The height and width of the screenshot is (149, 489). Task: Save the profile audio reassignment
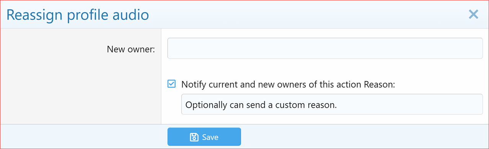[204, 137]
